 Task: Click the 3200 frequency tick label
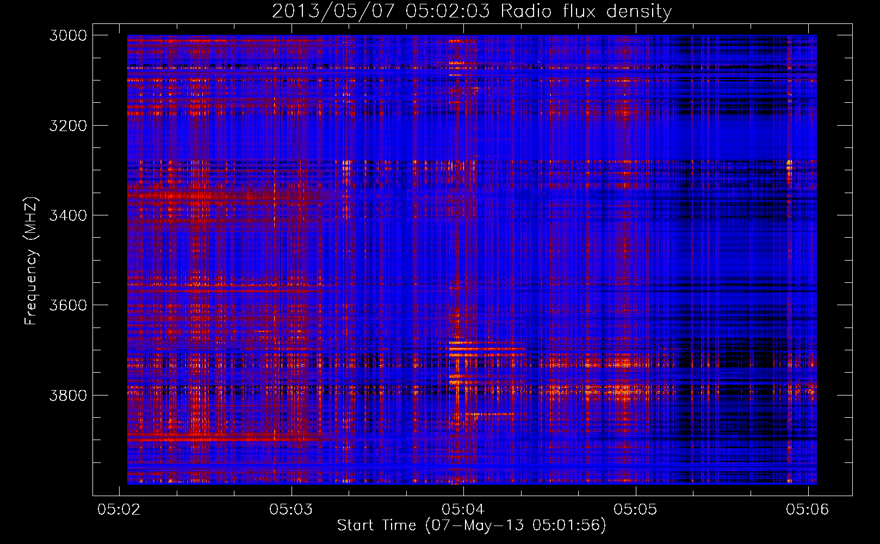click(x=68, y=126)
